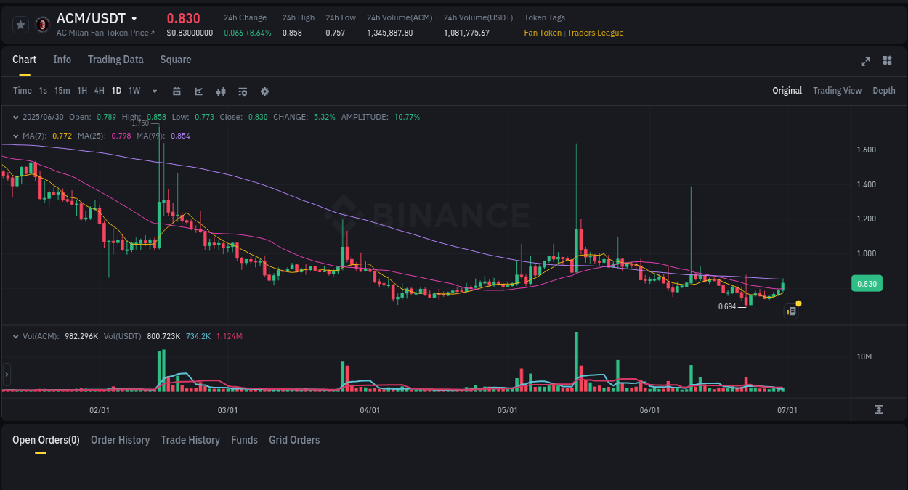Toggle the favorite star for ACM/USDT

(20, 24)
